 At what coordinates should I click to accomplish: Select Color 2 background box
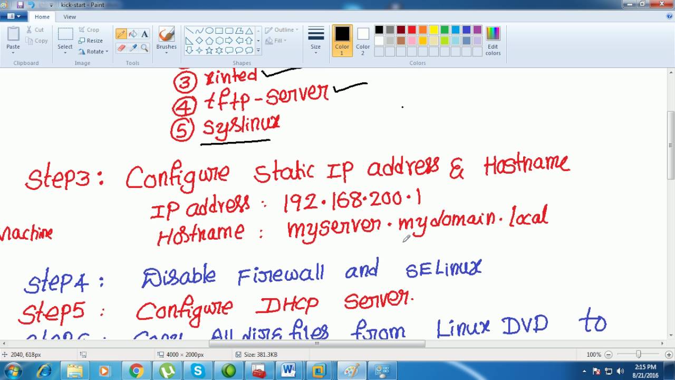click(x=363, y=41)
